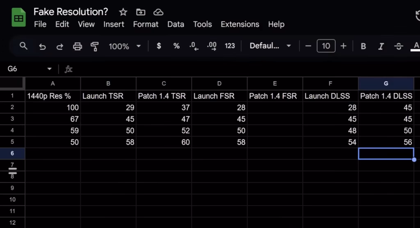Open the 100% zoom dropdown

124,46
